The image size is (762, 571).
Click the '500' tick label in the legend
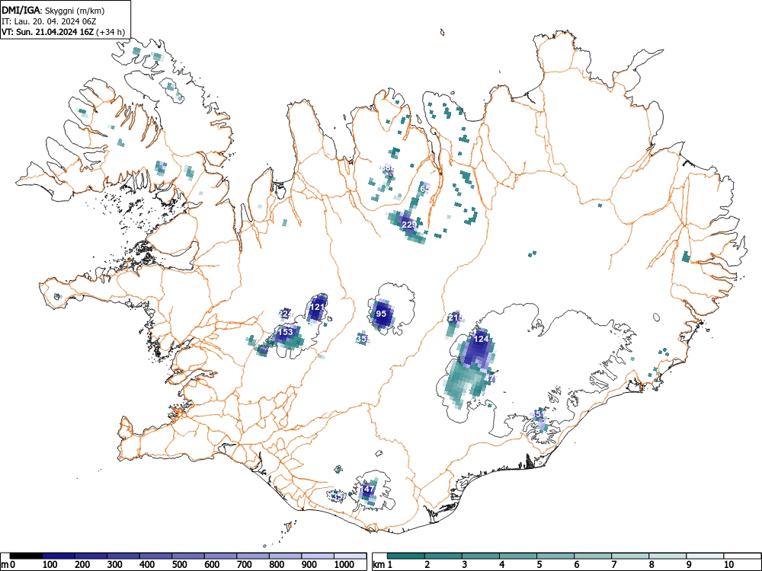pos(180,565)
